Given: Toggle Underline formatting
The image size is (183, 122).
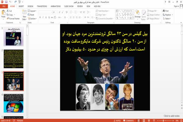Looking at the screenshot, I should coord(46,17).
